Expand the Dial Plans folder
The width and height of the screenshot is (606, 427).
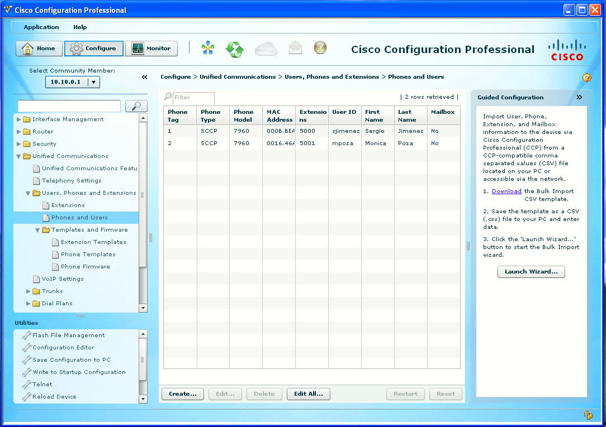pos(28,304)
